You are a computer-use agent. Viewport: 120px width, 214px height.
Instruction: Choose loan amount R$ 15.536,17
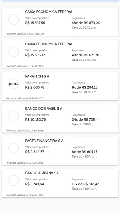(x=35, y=55)
